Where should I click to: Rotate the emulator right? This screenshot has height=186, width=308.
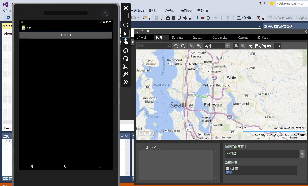(x=126, y=59)
